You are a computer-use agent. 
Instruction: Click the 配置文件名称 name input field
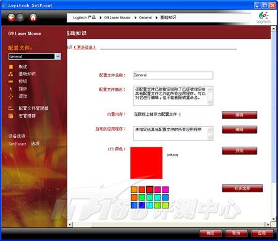coord(173,75)
